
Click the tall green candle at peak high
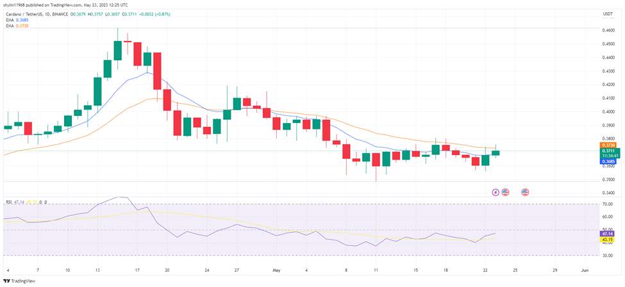point(117,50)
